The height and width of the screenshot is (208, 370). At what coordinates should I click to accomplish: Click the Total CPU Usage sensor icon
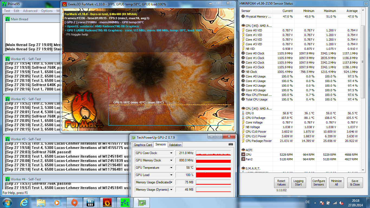[243, 99]
